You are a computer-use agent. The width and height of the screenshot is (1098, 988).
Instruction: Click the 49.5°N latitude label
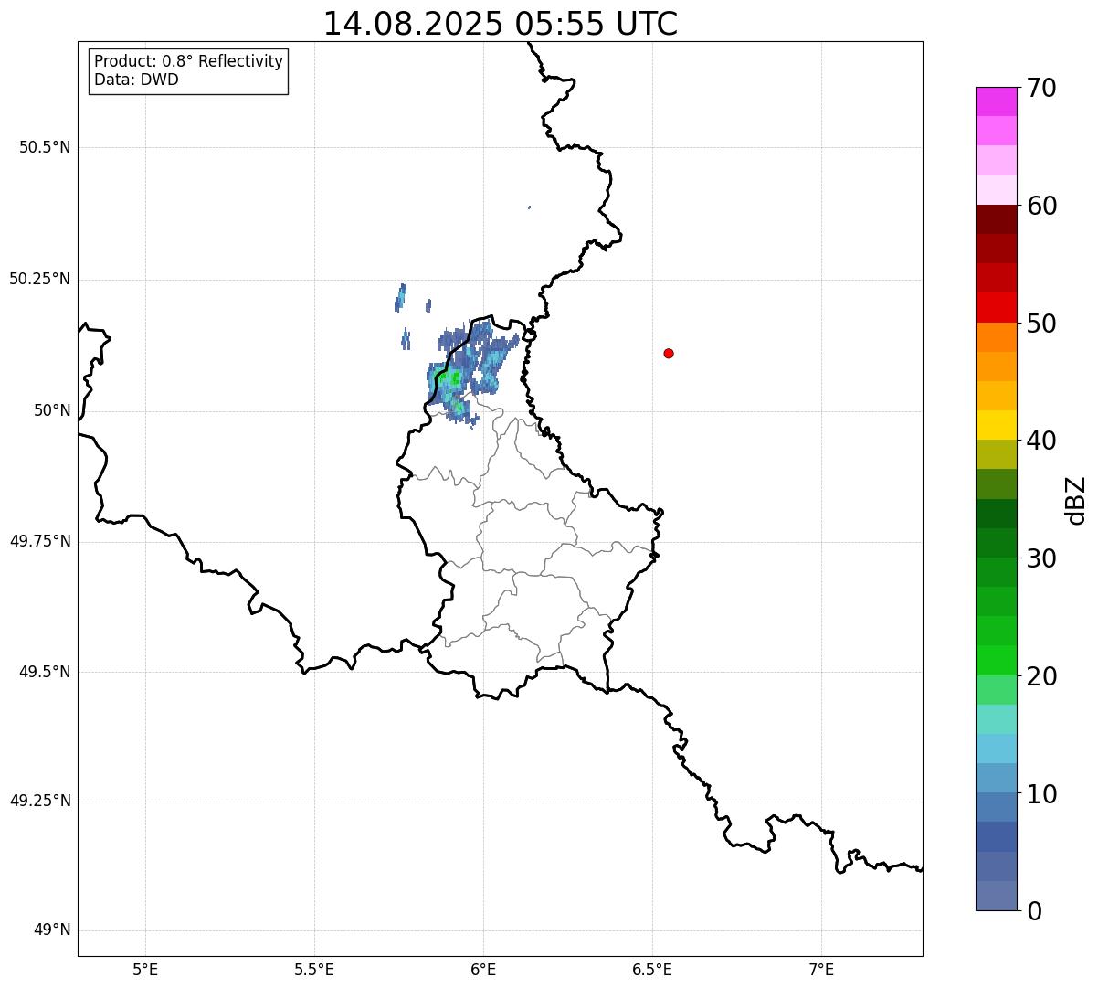point(45,672)
